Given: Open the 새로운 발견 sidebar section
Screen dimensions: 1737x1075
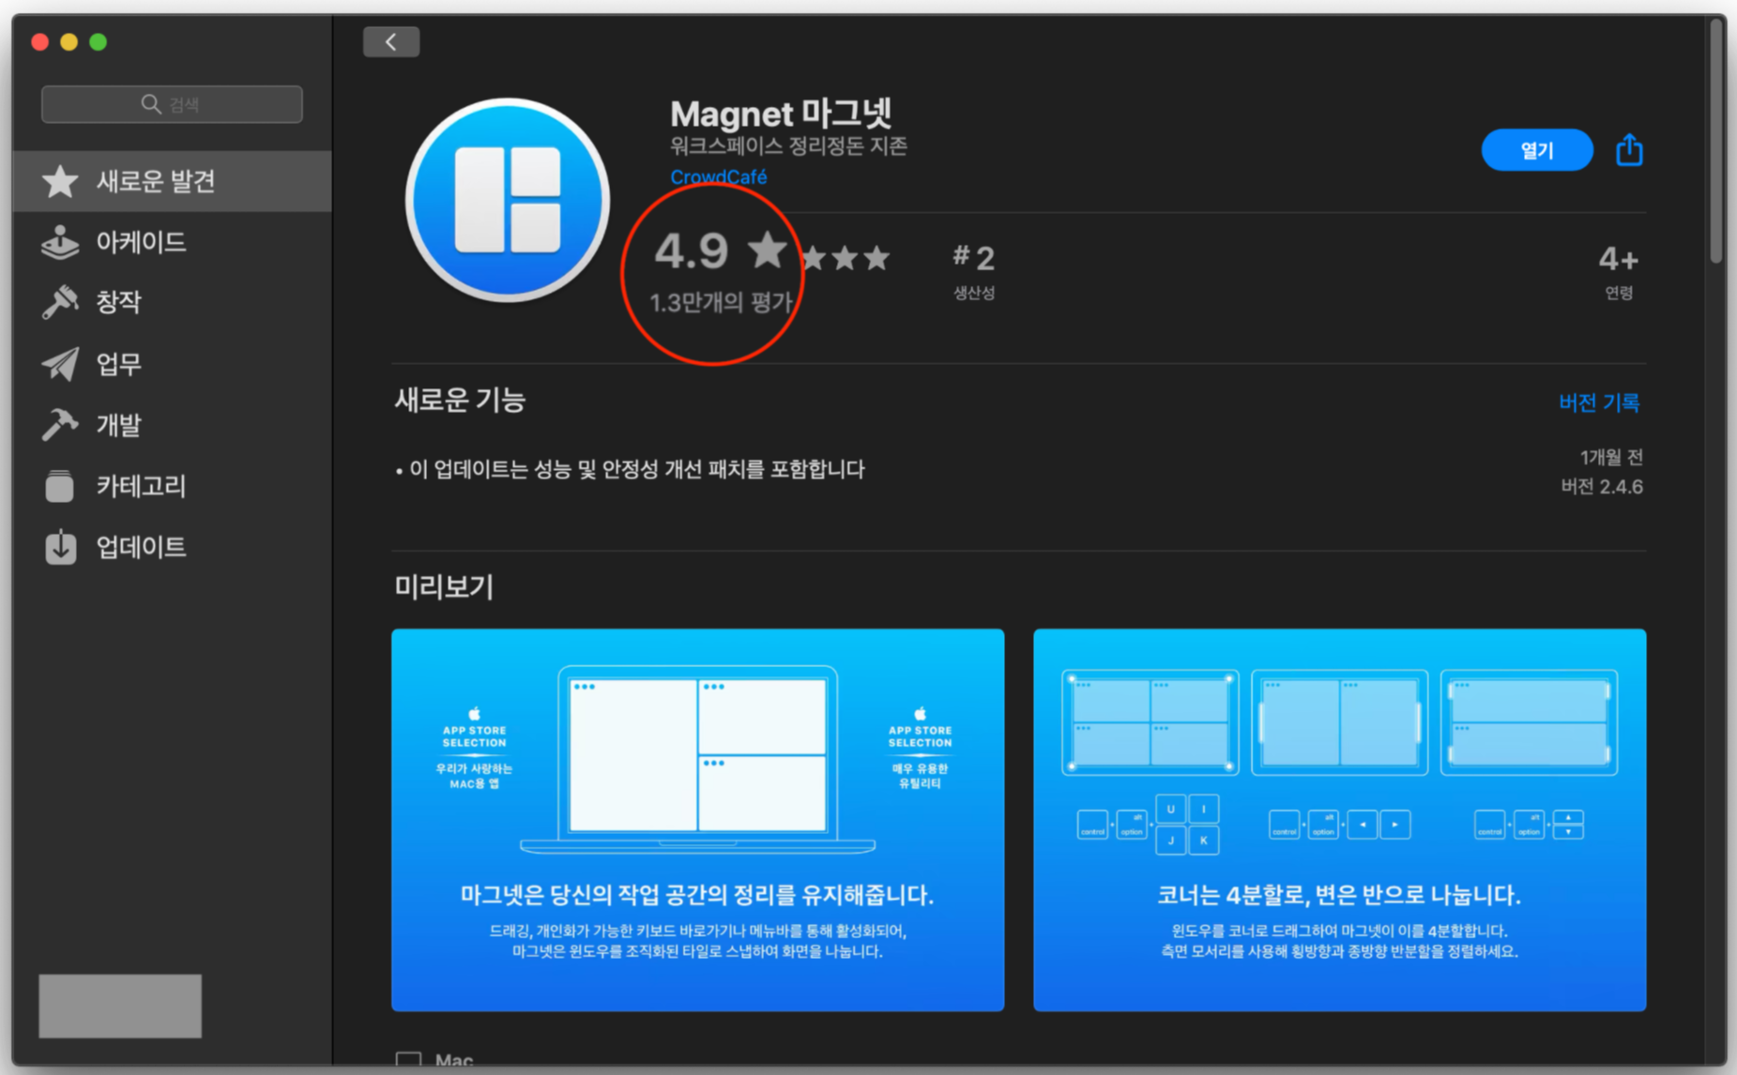Looking at the screenshot, I should [x=173, y=181].
